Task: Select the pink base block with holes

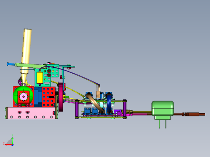Action: 31,113
